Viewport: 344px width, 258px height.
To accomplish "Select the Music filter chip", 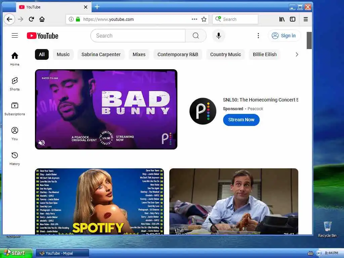I will pos(63,54).
